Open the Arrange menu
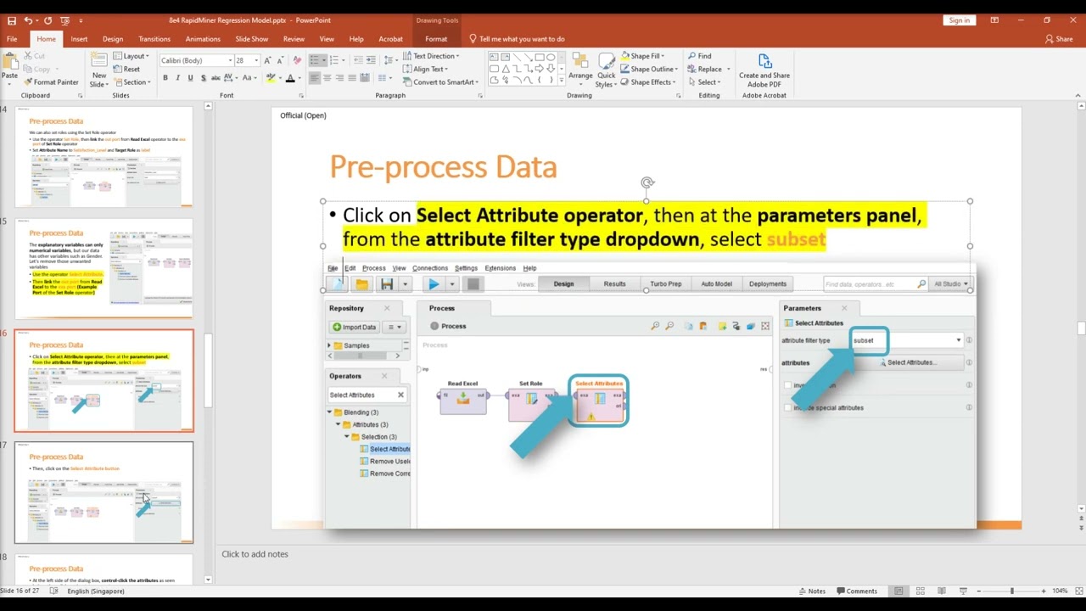 pos(580,68)
